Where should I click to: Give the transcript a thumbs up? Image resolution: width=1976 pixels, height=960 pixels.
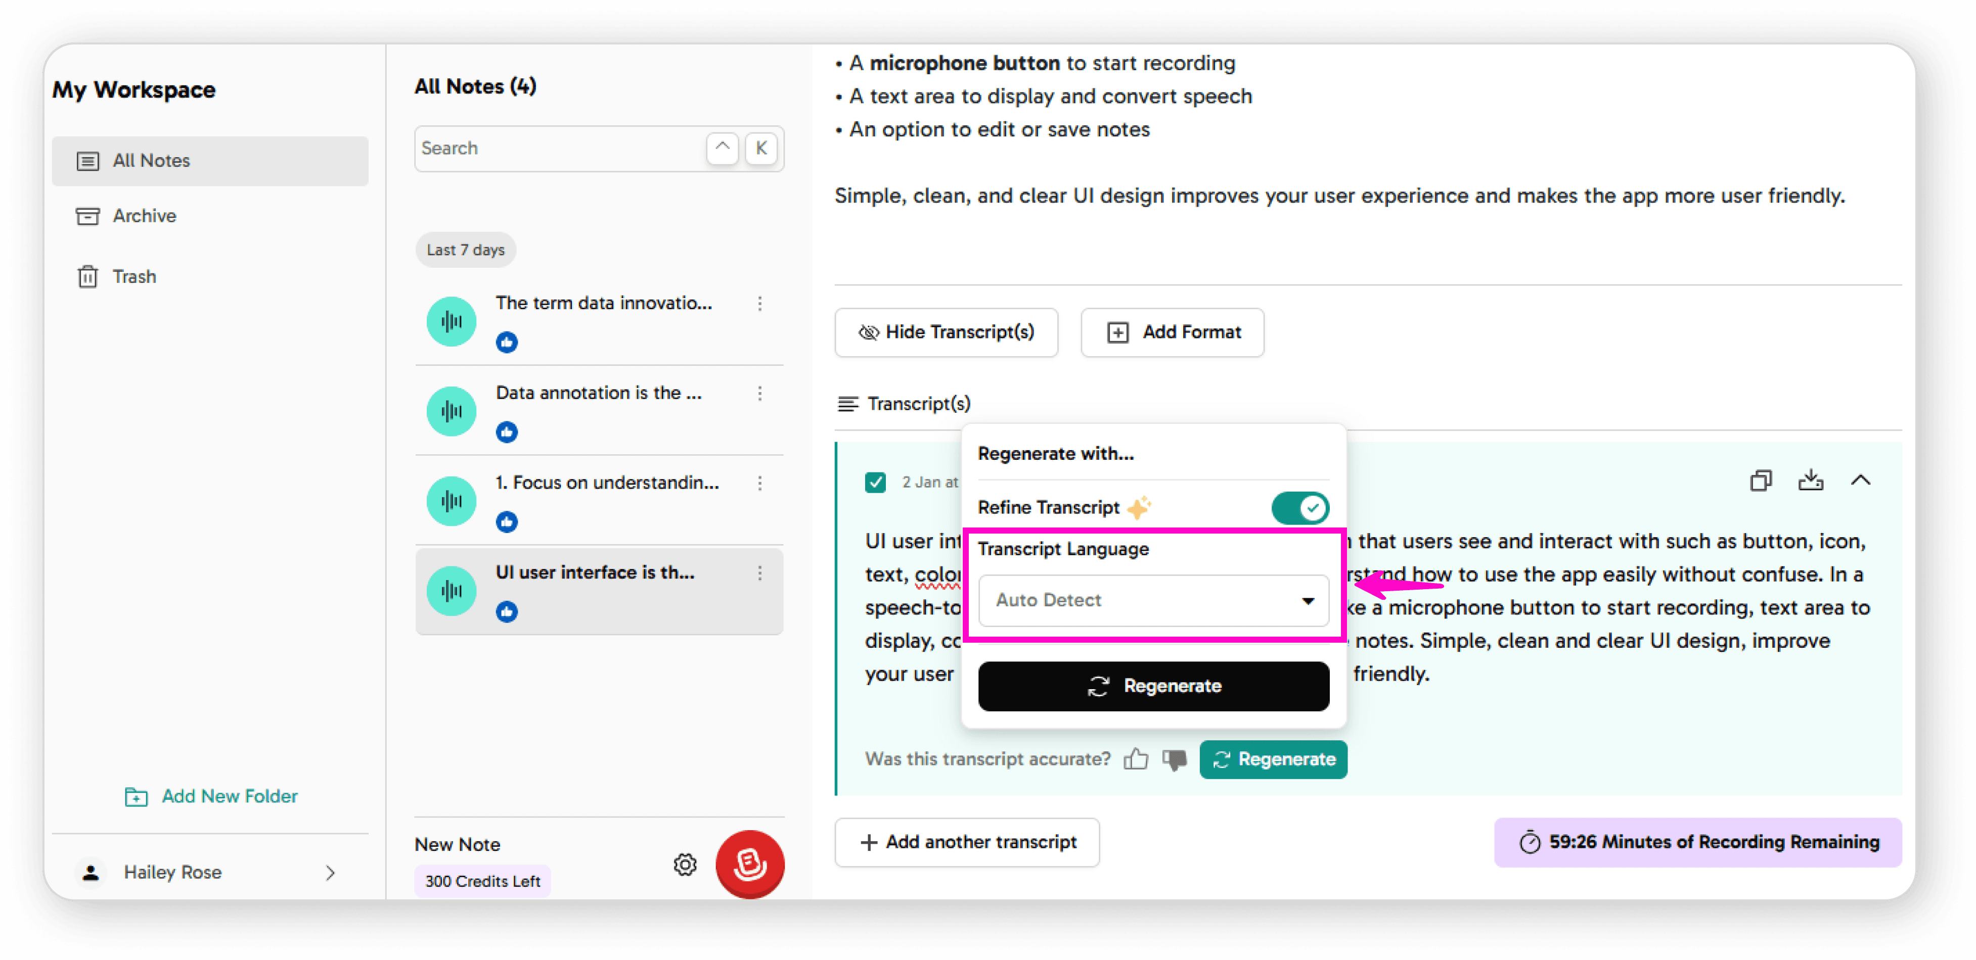pyautogui.click(x=1136, y=759)
